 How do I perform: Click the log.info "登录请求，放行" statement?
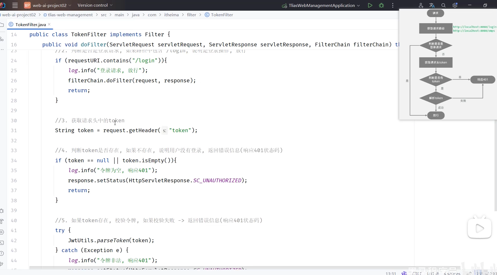[108, 70]
